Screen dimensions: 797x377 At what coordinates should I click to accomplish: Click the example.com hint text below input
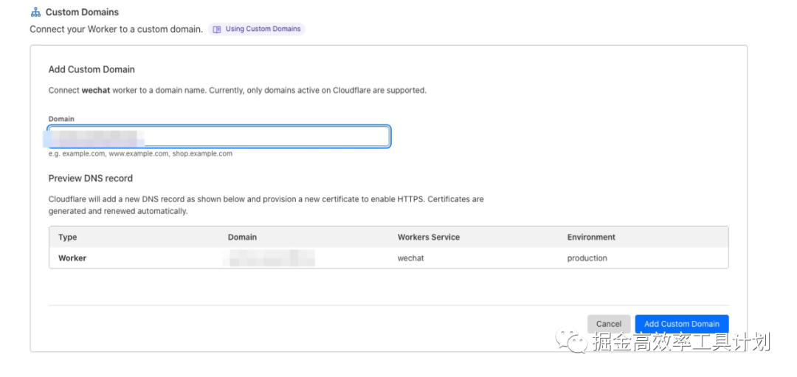[x=140, y=154]
